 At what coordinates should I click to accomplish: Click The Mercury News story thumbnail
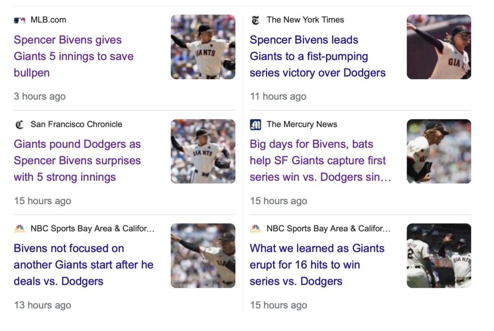pos(439,151)
